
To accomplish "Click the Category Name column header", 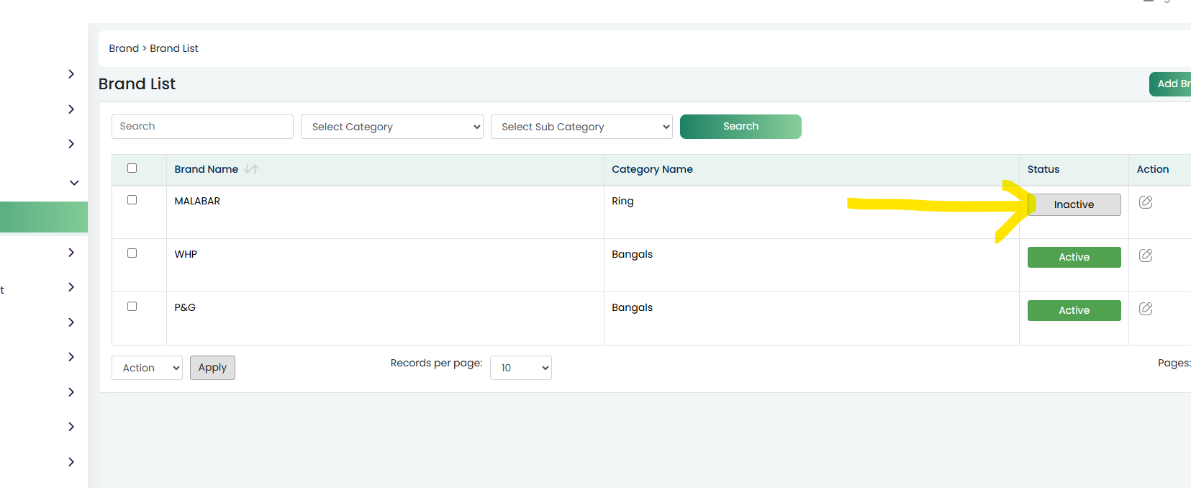I will (x=652, y=169).
